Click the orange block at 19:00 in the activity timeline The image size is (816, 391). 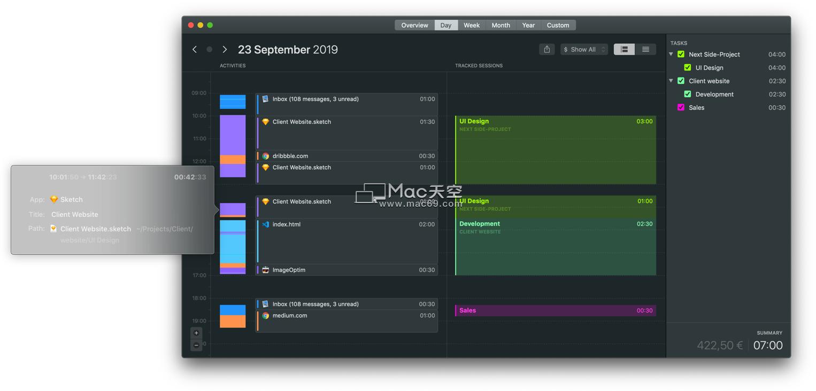pyautogui.click(x=233, y=321)
